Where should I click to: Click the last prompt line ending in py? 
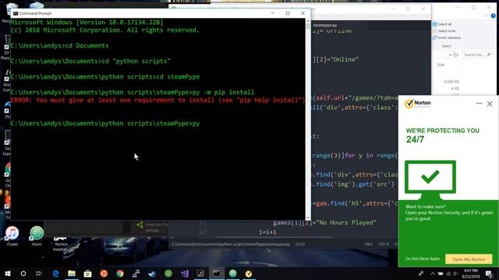tap(105, 124)
